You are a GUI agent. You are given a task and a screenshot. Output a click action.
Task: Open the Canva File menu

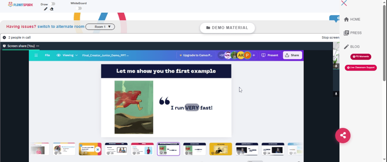pyautogui.click(x=47, y=55)
